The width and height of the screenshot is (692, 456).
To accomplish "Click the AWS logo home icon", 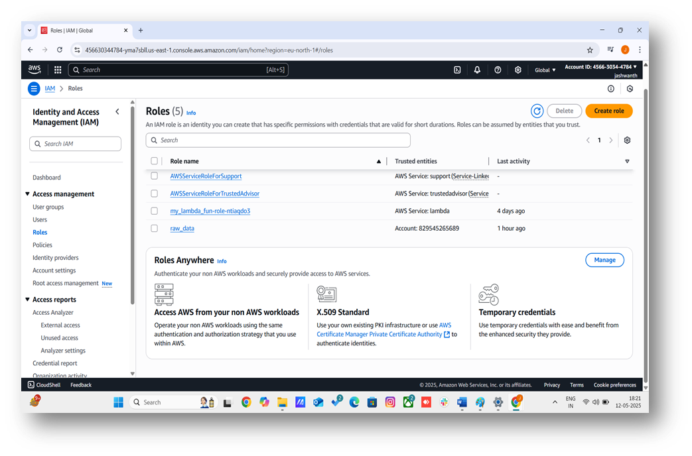I will coord(35,70).
